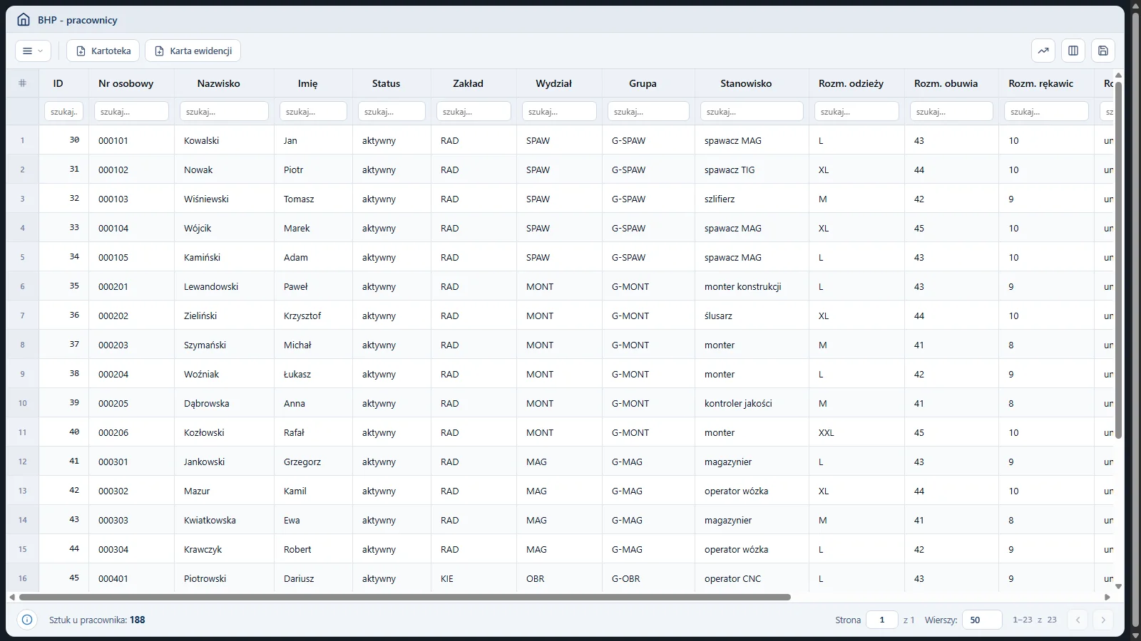Select row number 12
The height and width of the screenshot is (641, 1141).
22,462
